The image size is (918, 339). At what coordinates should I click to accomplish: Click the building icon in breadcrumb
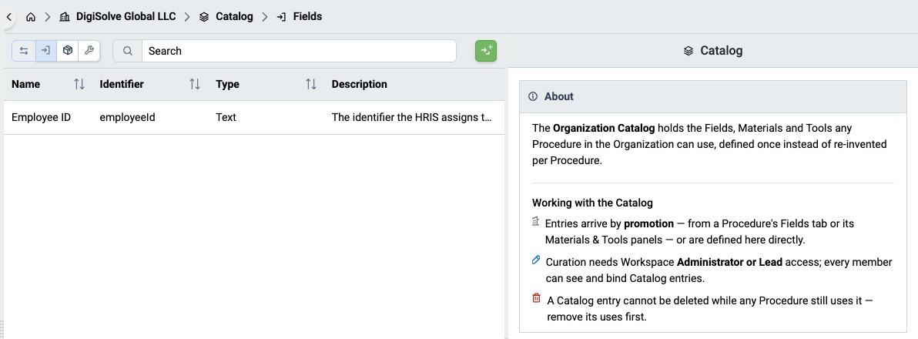(65, 17)
